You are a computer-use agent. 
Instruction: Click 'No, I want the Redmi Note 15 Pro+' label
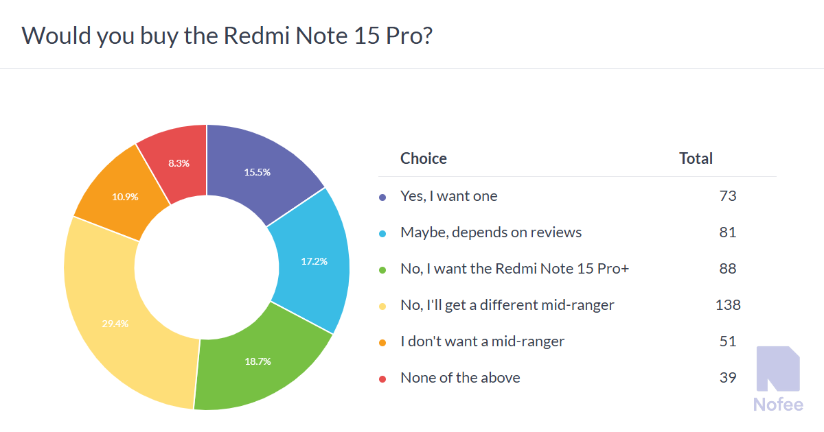pyautogui.click(x=515, y=269)
